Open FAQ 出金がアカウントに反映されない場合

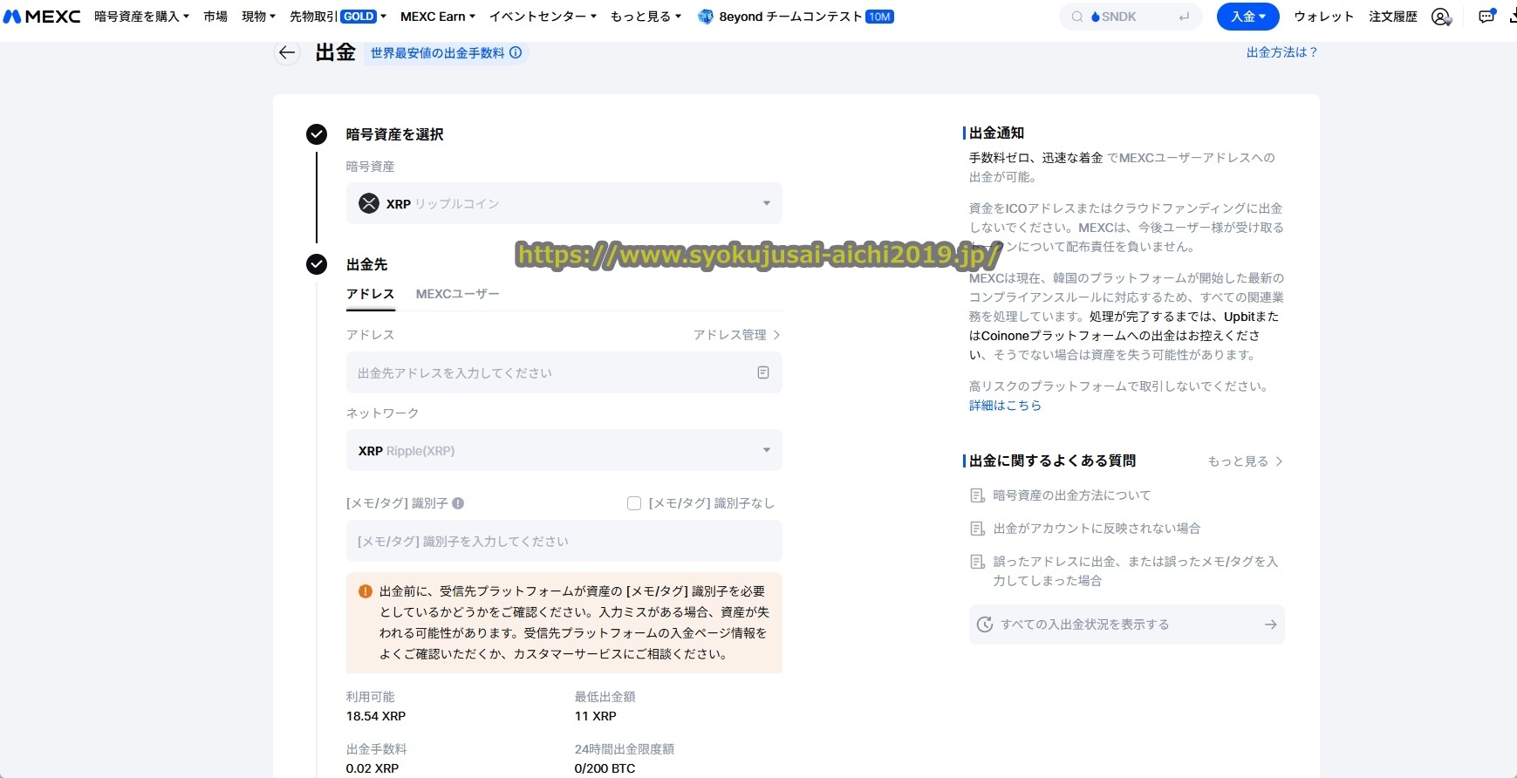[1097, 529]
